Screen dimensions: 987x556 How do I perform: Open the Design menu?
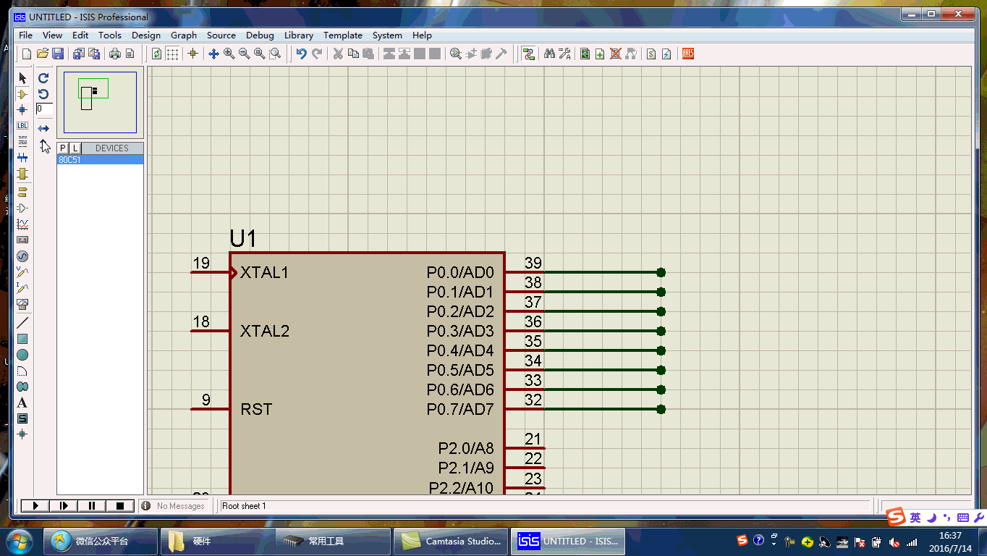(146, 35)
